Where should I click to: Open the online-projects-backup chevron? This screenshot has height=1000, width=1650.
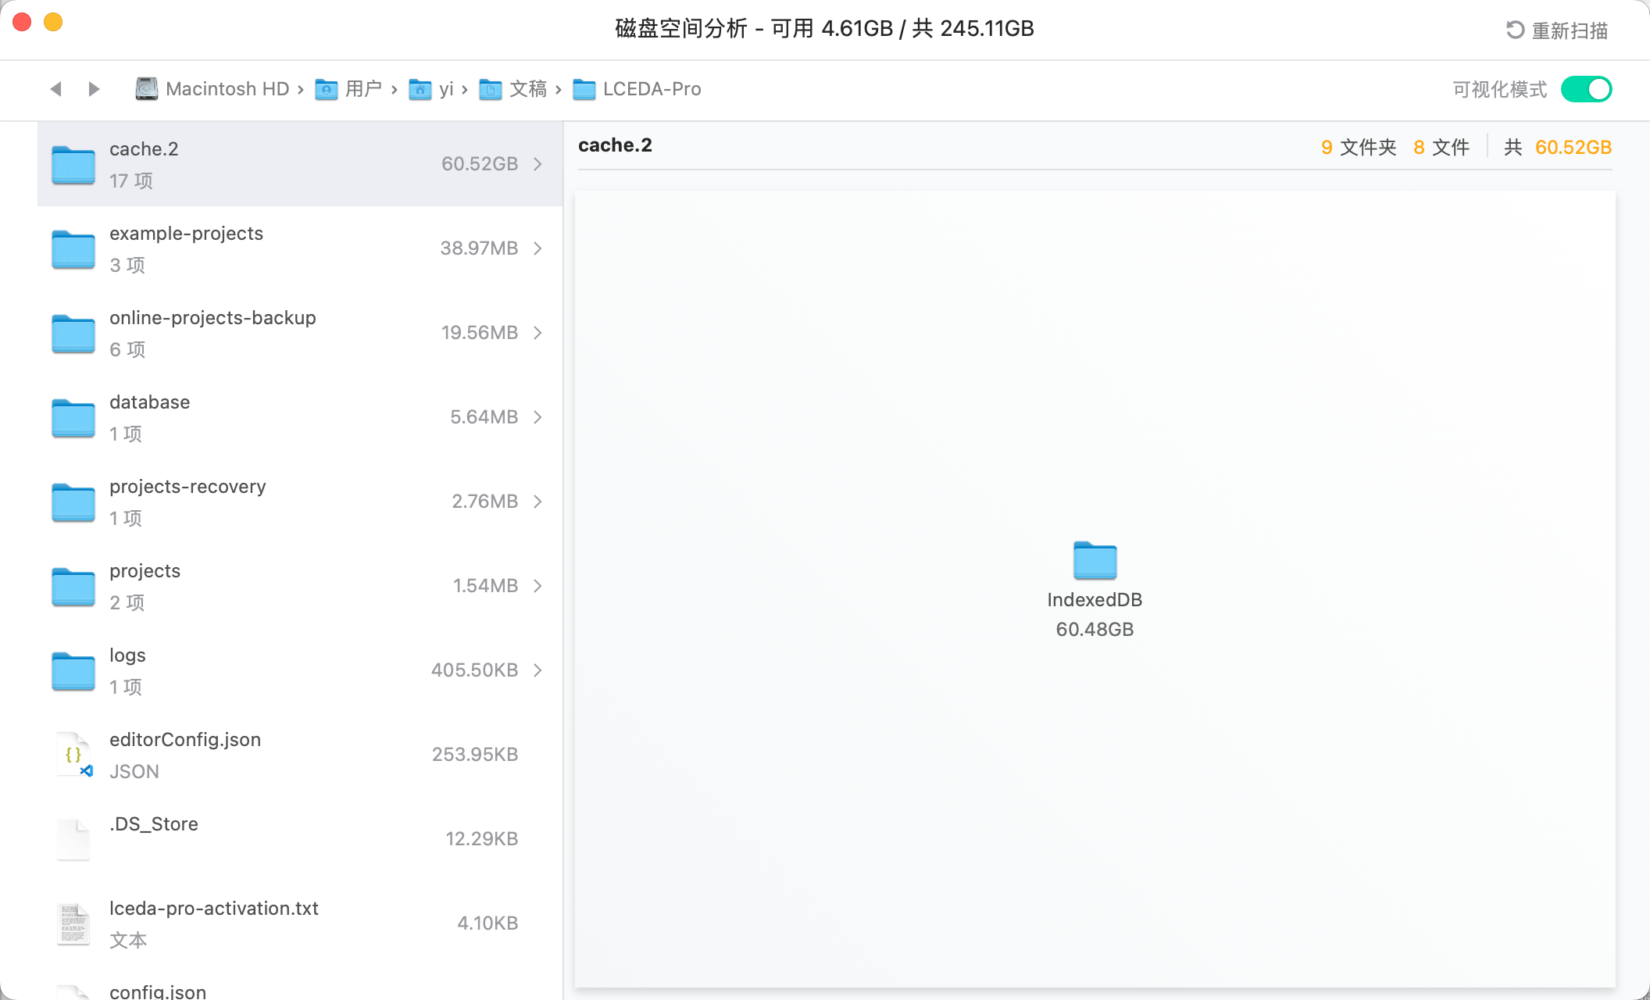pyautogui.click(x=537, y=333)
